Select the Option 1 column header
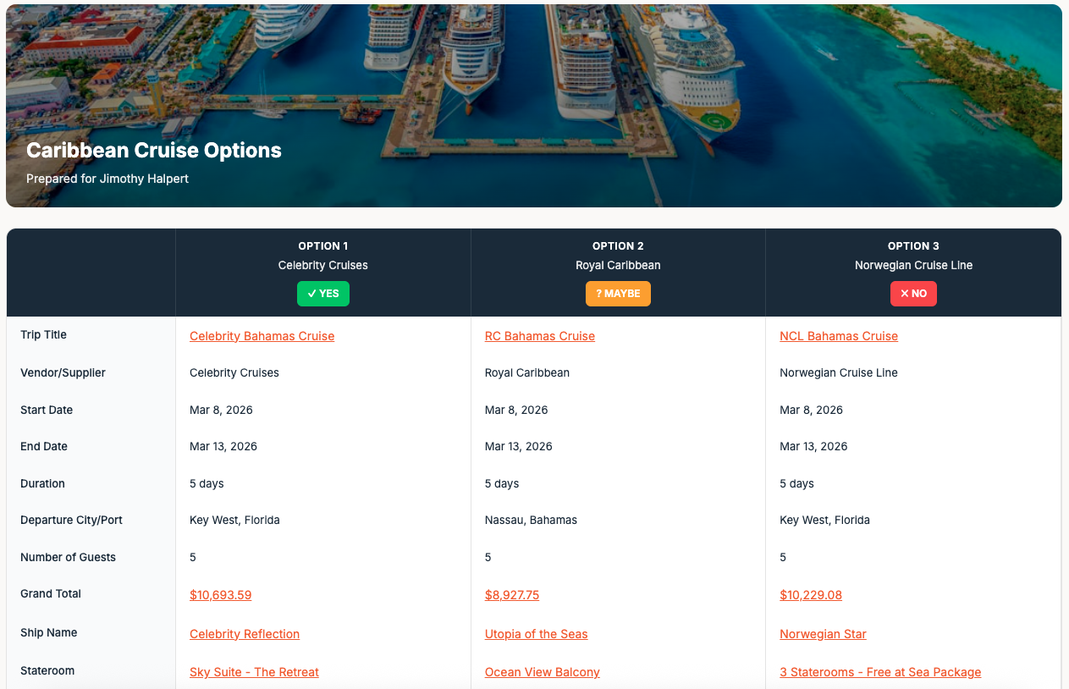The height and width of the screenshot is (689, 1069). tap(322, 246)
